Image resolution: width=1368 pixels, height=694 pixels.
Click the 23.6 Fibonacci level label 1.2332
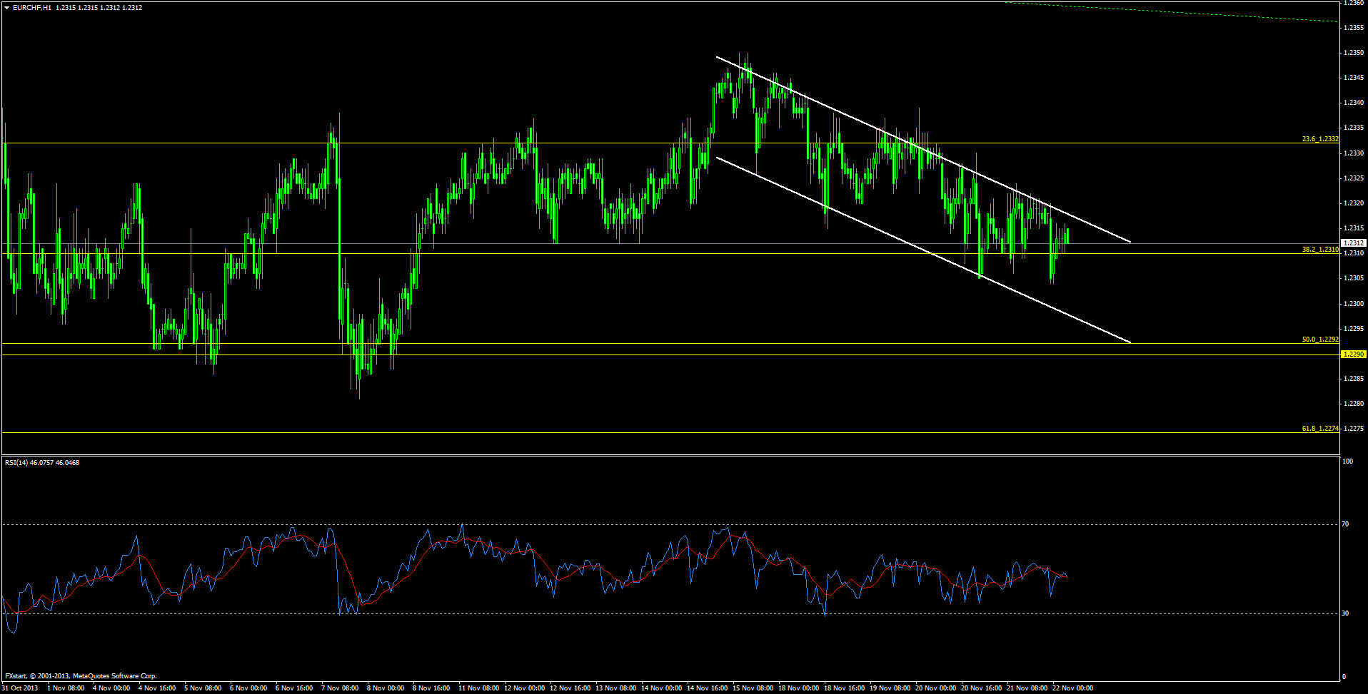[1320, 139]
